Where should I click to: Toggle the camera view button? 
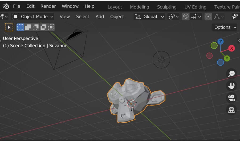tap(231, 98)
